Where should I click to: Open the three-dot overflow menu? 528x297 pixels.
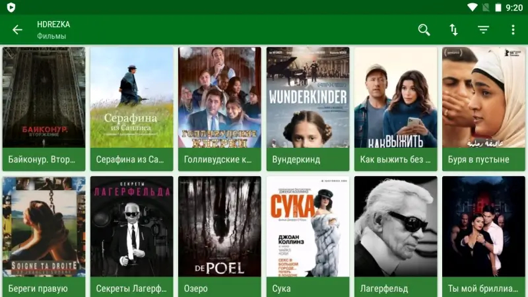(513, 30)
